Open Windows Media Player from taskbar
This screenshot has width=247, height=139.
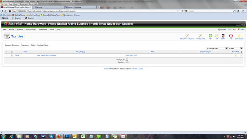pyautogui.click(x=27, y=136)
